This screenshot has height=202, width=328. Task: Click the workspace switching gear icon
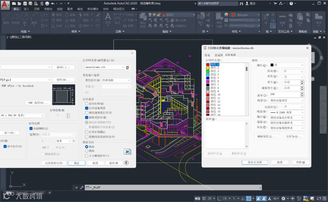pos(283,199)
